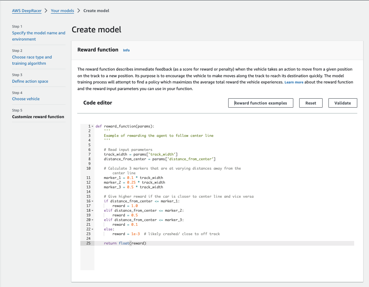The image size is (369, 287).
Task: Open Your models breadcrumb link
Action: point(62,11)
